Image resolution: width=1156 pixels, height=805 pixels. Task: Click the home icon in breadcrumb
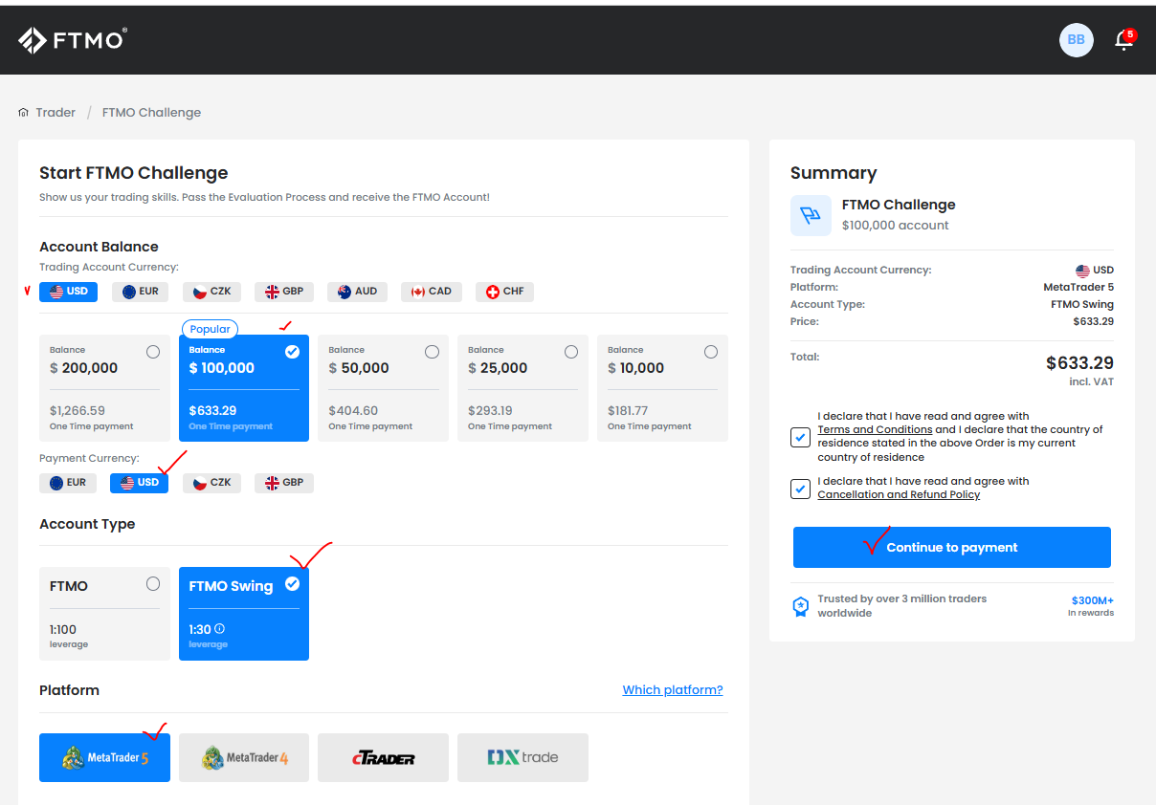(x=23, y=113)
